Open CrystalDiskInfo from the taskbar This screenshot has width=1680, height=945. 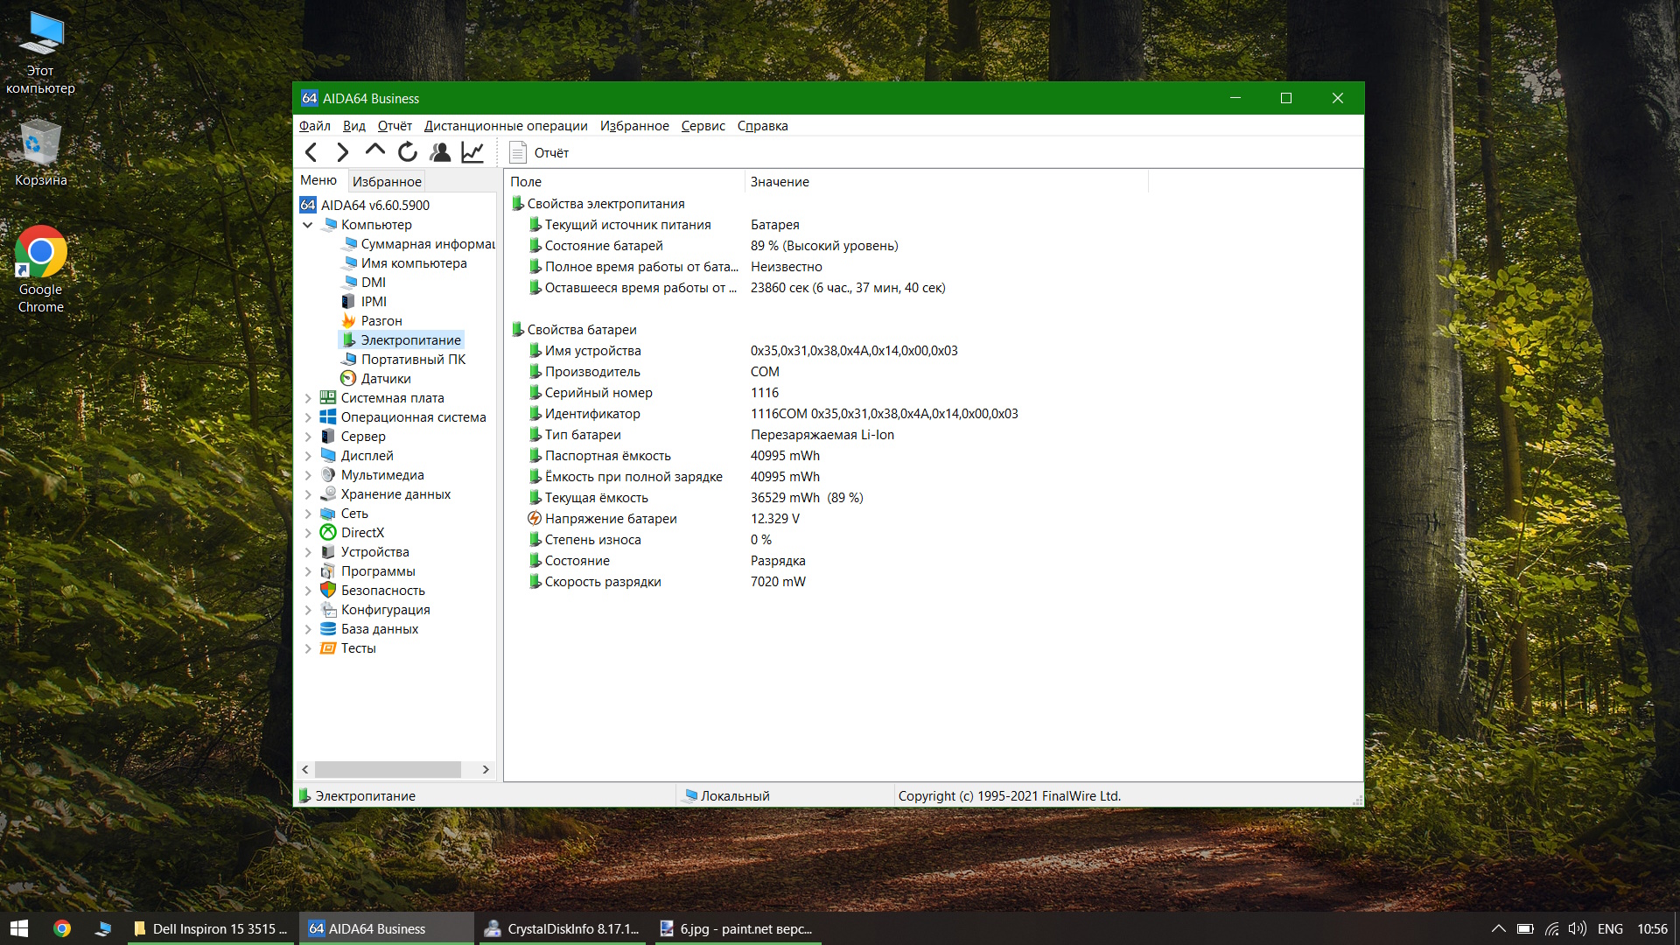[x=563, y=928]
